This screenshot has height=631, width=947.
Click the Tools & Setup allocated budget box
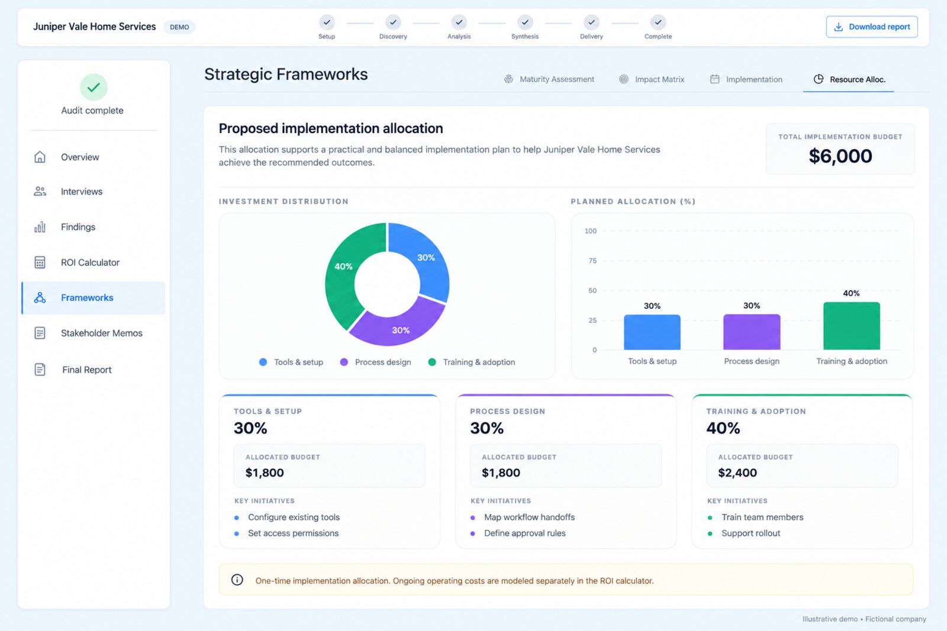click(x=330, y=465)
